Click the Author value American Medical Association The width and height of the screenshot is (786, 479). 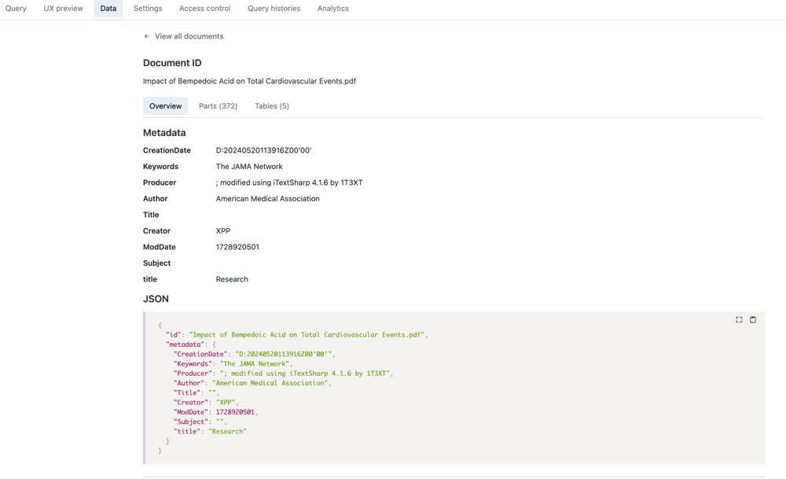pos(268,198)
